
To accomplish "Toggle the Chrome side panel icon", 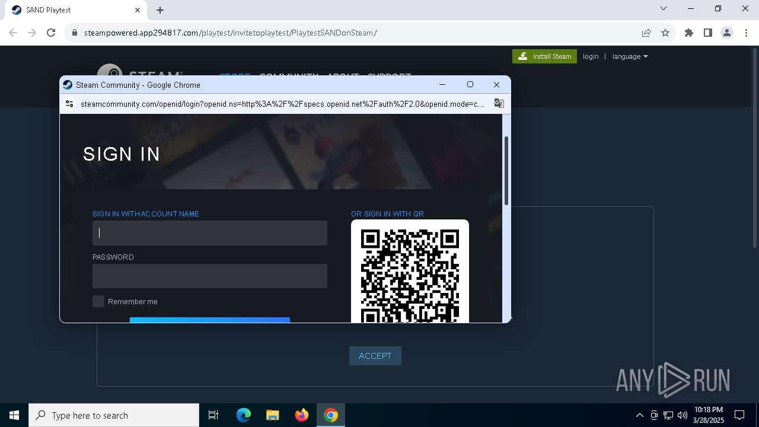I will 708,33.
